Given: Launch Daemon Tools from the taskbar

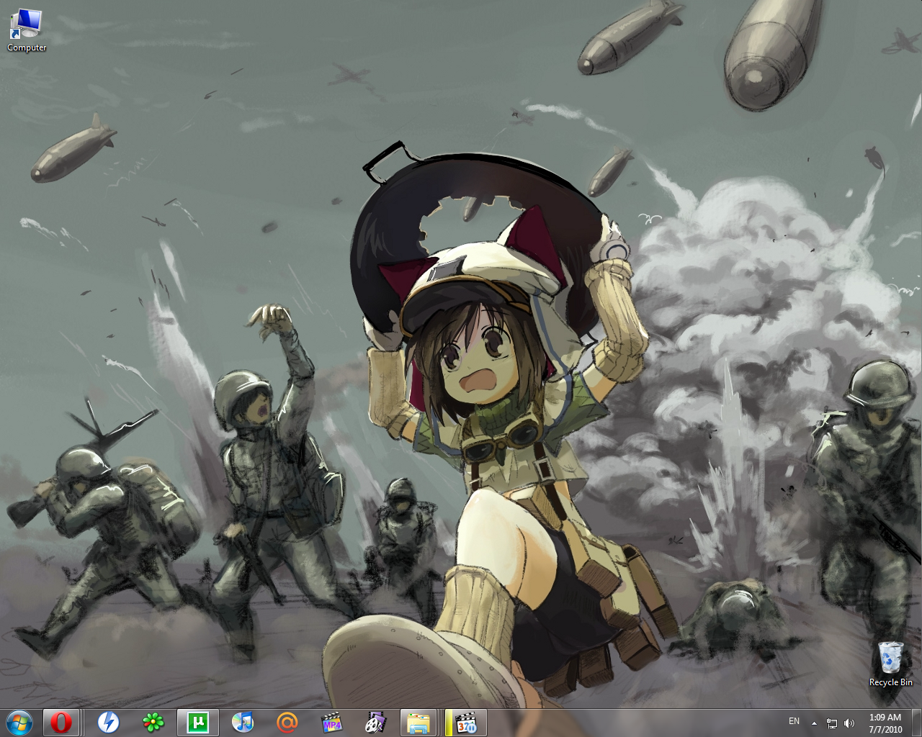Looking at the screenshot, I should [108, 722].
